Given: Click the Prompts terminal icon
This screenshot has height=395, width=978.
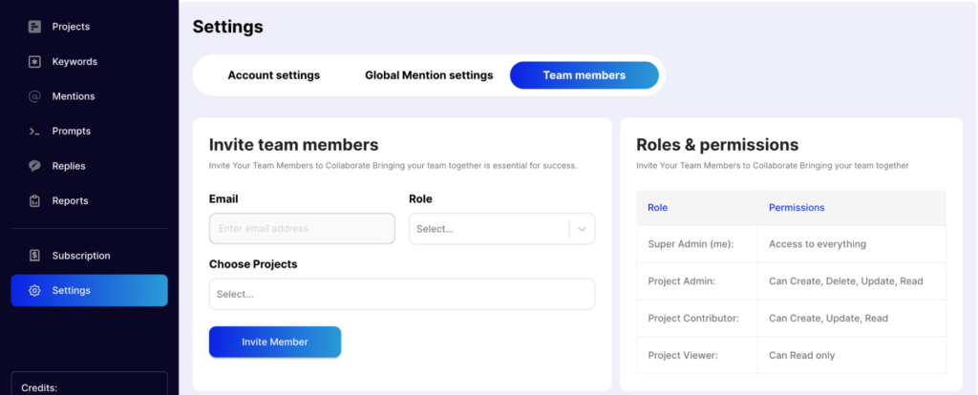Looking at the screenshot, I should [x=34, y=132].
